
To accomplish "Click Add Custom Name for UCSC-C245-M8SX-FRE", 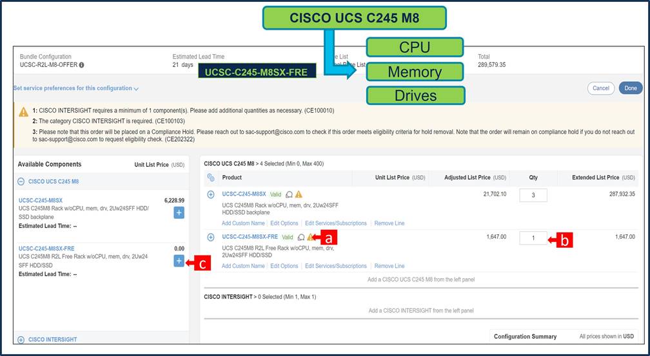I will [243, 266].
